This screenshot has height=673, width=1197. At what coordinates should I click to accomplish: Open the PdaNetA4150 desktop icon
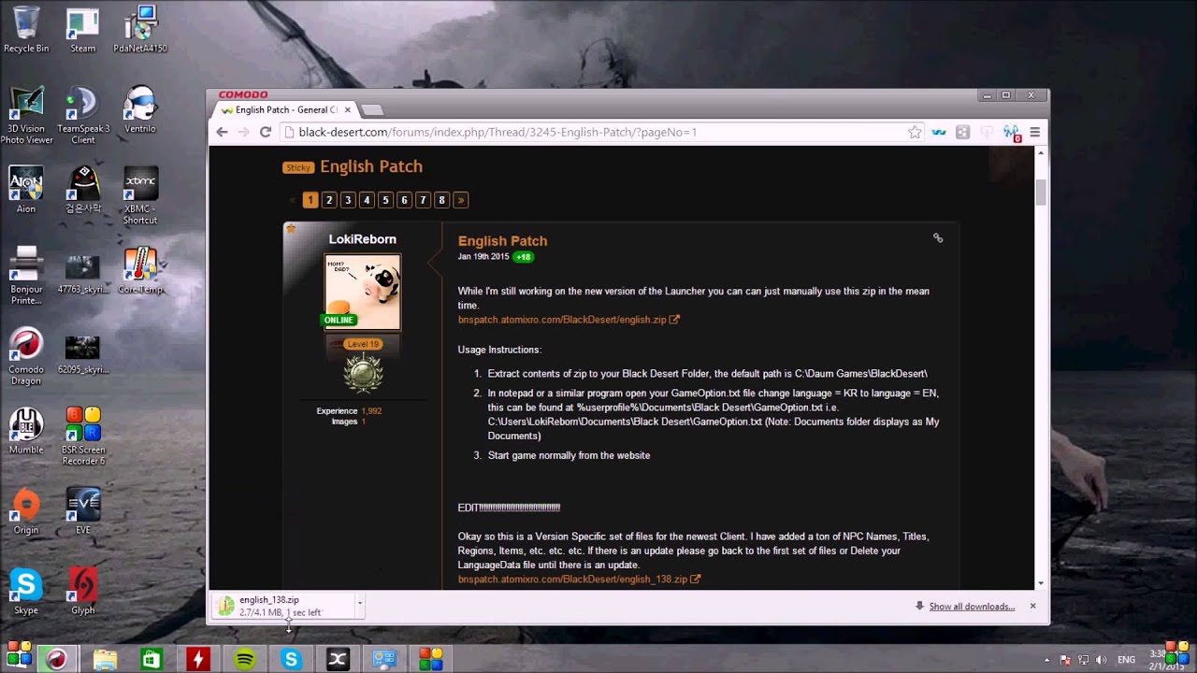tap(140, 29)
